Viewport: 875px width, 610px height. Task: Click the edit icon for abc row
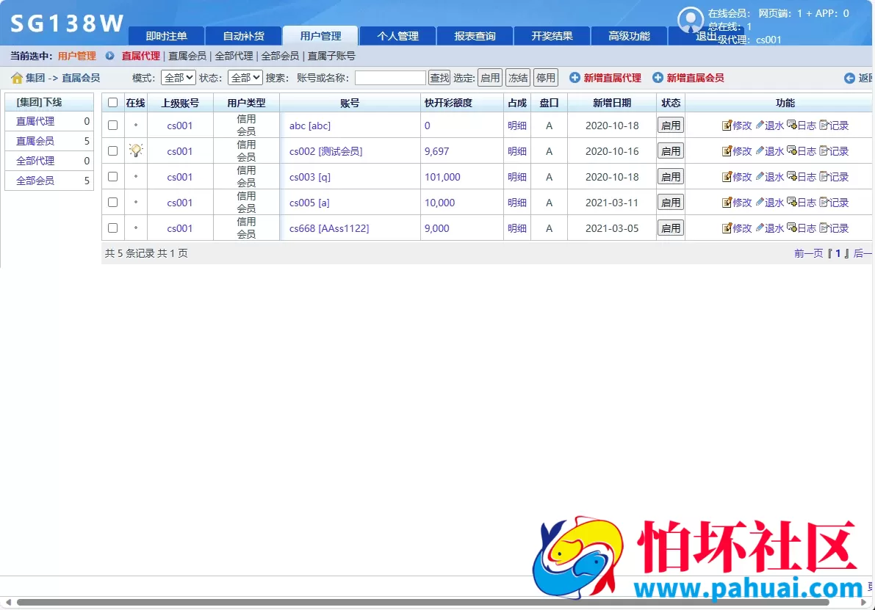727,126
